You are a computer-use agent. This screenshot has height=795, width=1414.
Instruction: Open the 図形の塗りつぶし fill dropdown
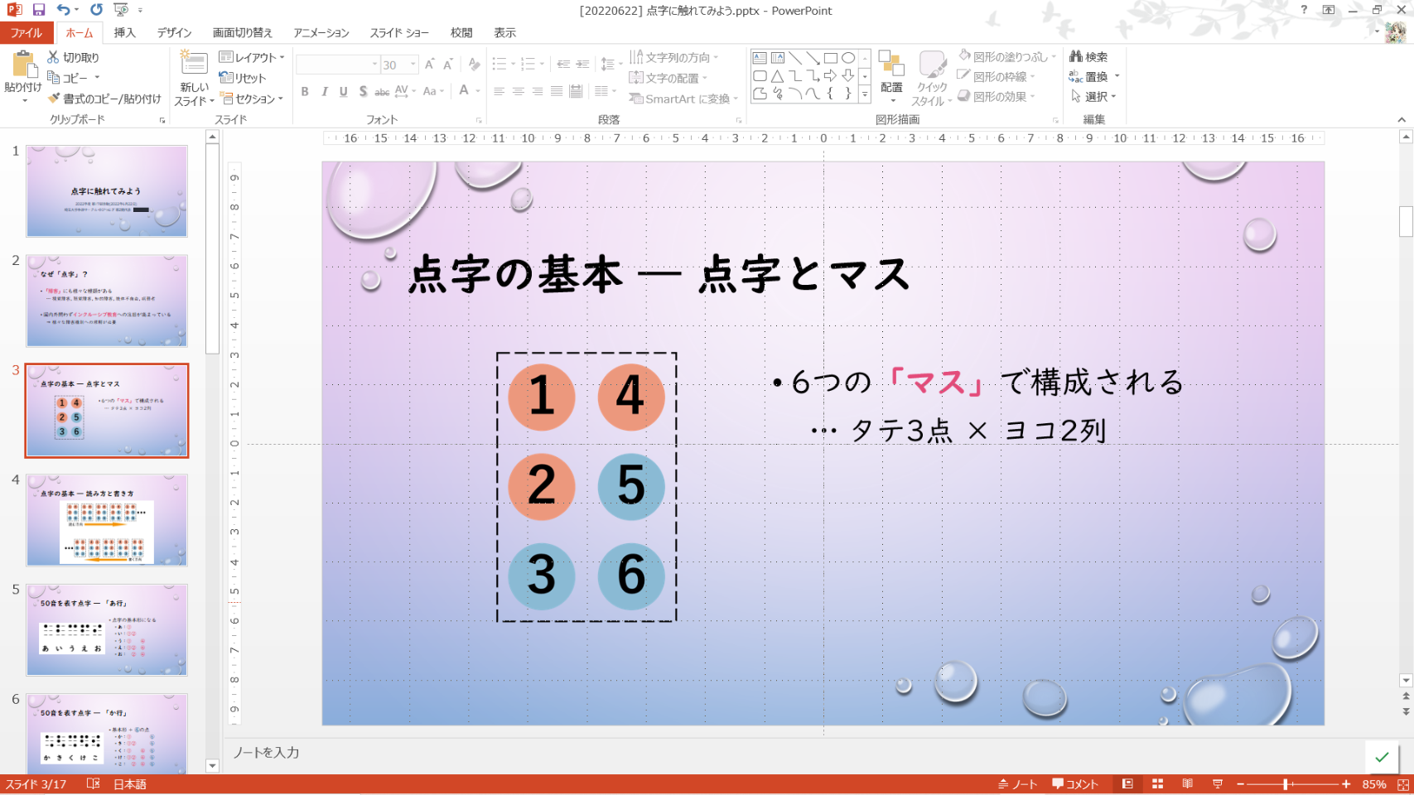coord(1054,56)
